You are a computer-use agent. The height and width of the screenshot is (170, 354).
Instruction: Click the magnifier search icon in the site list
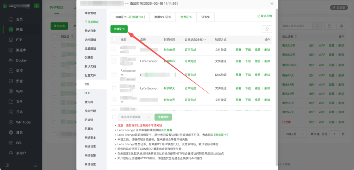point(317,26)
